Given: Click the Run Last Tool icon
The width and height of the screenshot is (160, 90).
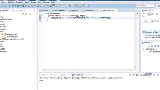Looking at the screenshot, I should [x=23, y=6].
